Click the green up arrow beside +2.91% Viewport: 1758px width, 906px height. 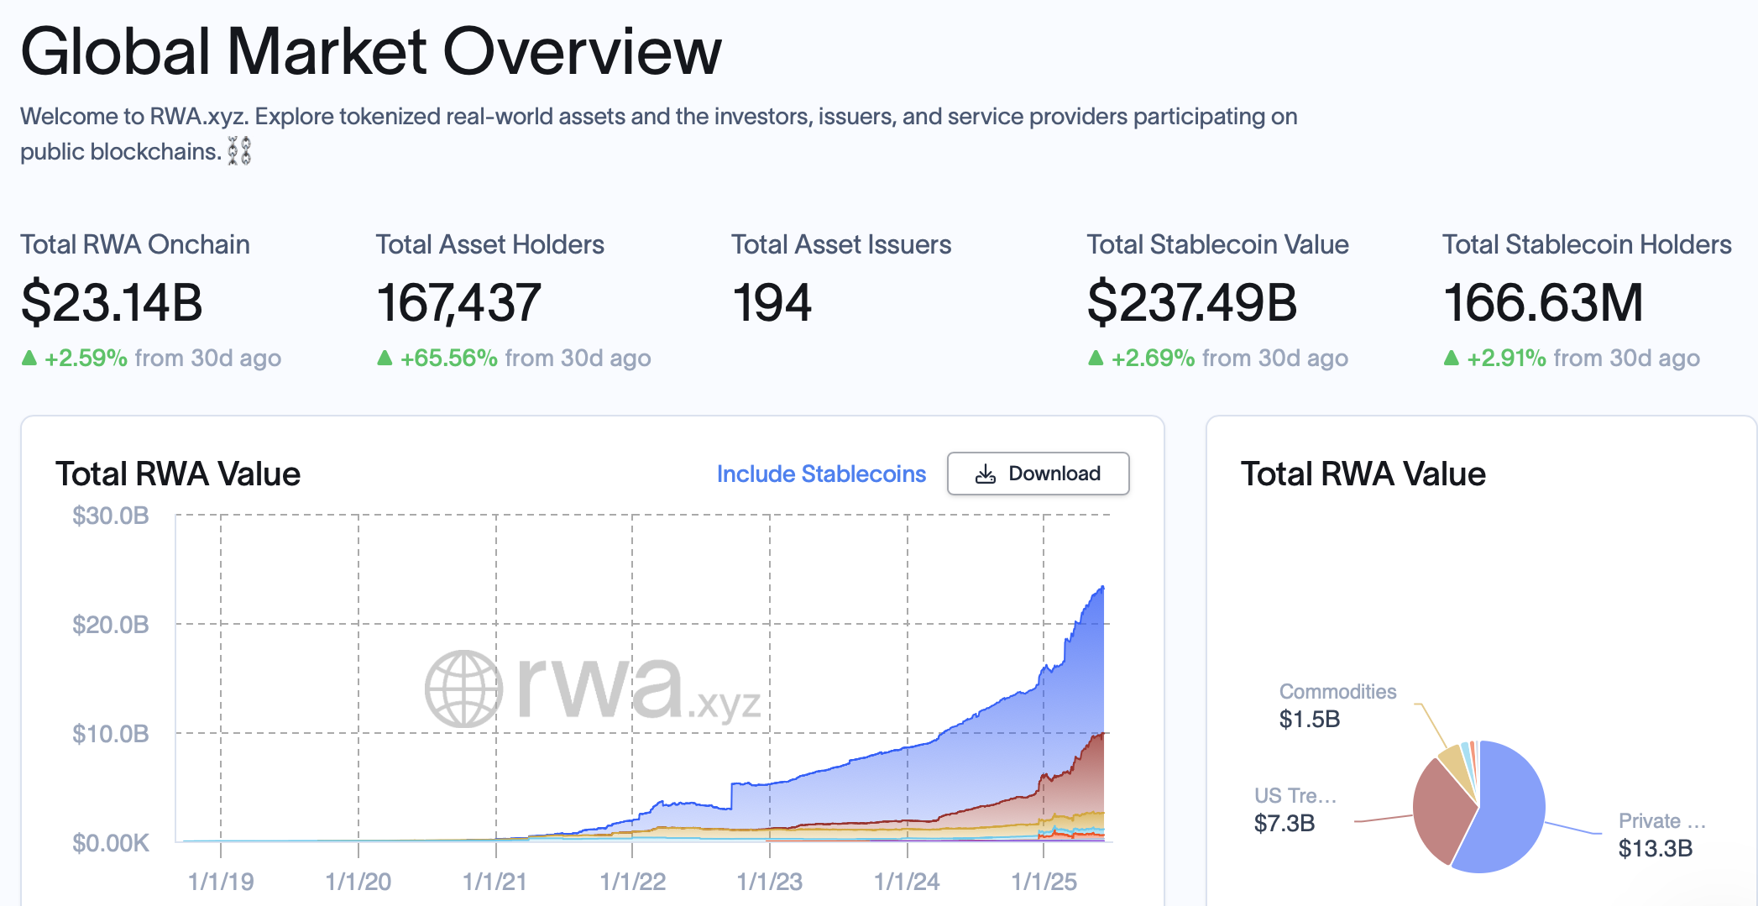[1451, 359]
